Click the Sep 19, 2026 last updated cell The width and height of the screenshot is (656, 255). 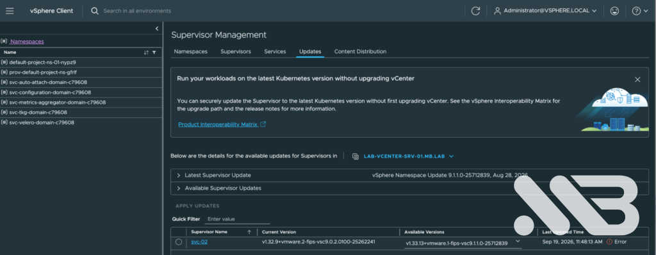(572, 242)
